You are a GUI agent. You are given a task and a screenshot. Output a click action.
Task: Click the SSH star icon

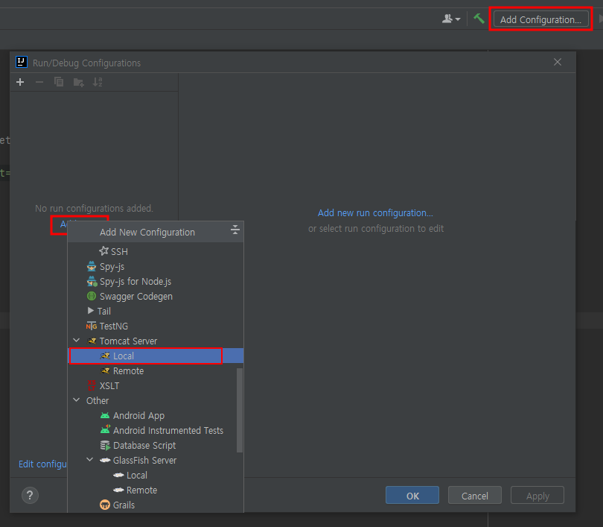103,251
